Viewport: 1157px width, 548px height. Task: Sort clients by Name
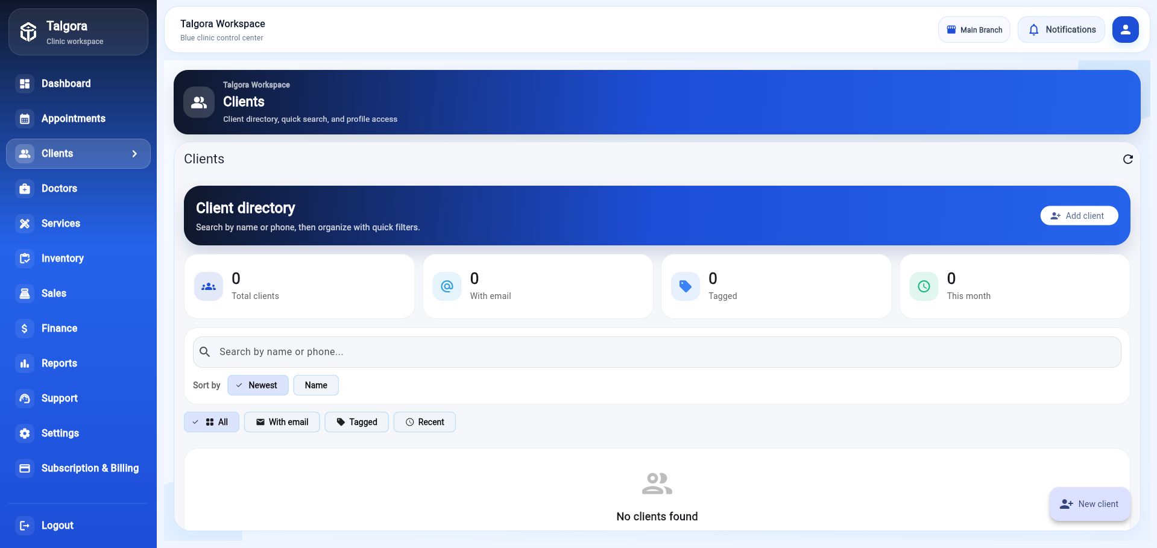click(316, 385)
